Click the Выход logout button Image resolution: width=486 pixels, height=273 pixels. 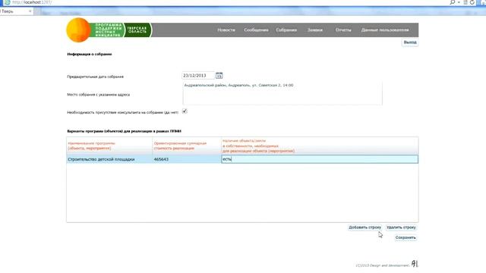pos(410,42)
